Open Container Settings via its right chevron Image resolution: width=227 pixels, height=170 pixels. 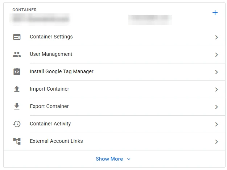pos(216,37)
